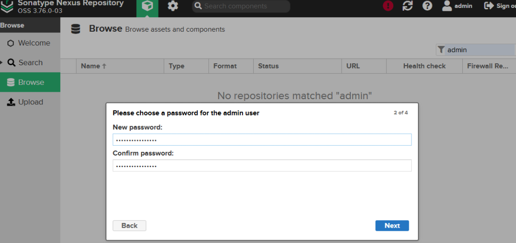Click the OSS 3.76.0-03 version text
The image size is (516, 243).
point(40,11)
